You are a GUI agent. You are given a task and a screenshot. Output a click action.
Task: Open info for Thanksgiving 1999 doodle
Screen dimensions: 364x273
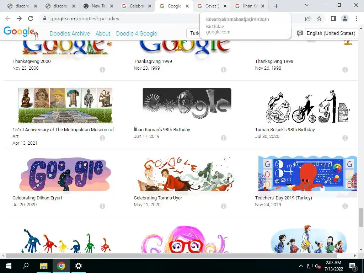[x=224, y=69]
